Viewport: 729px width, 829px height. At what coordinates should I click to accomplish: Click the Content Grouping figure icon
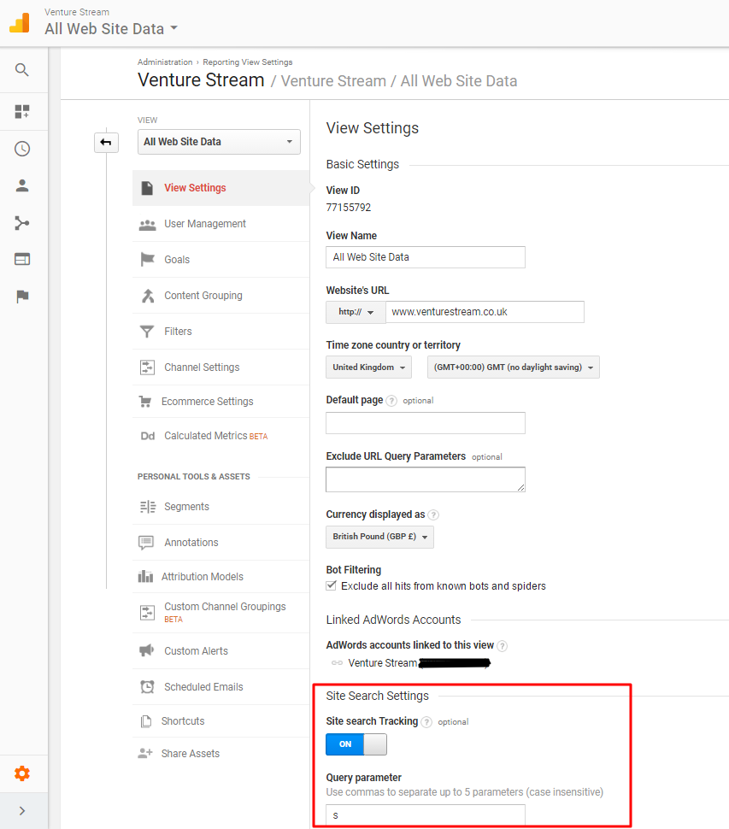(x=148, y=296)
